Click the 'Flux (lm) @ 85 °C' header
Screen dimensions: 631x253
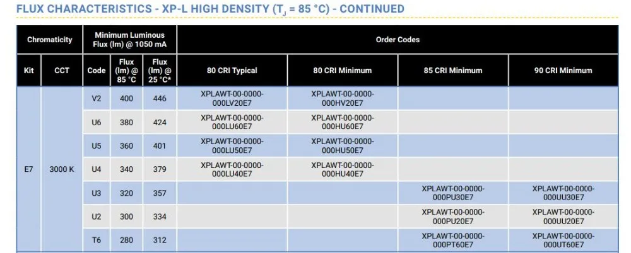126,70
